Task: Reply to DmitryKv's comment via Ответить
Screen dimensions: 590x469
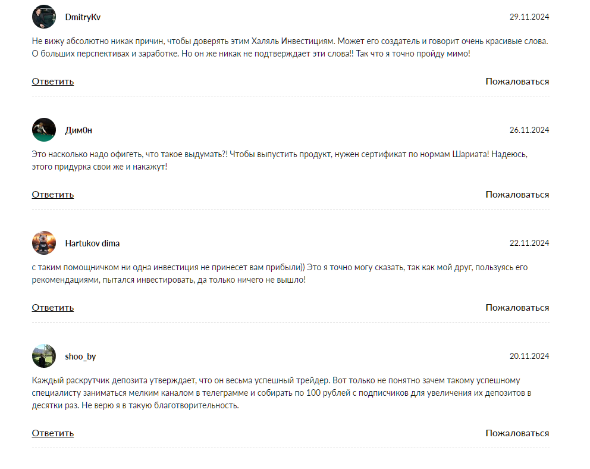Action: pos(53,82)
